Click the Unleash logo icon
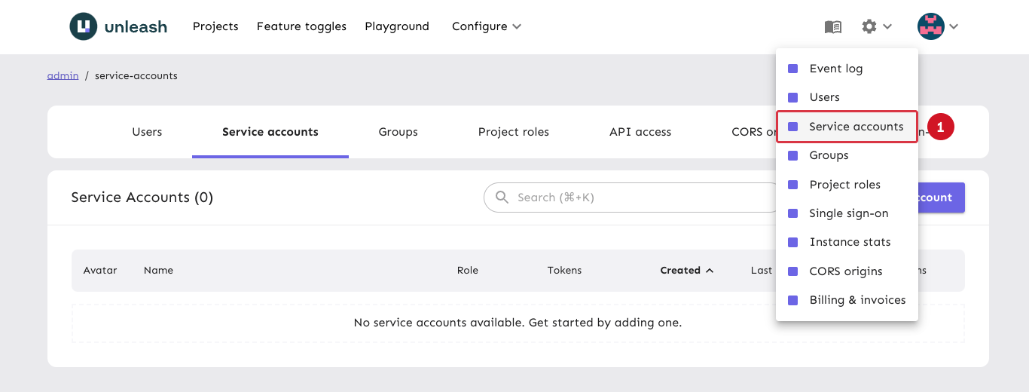 [84, 26]
